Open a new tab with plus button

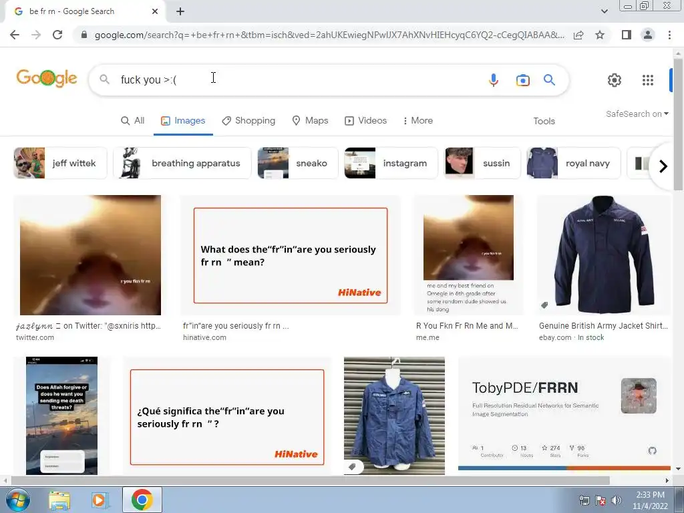pyautogui.click(x=180, y=11)
